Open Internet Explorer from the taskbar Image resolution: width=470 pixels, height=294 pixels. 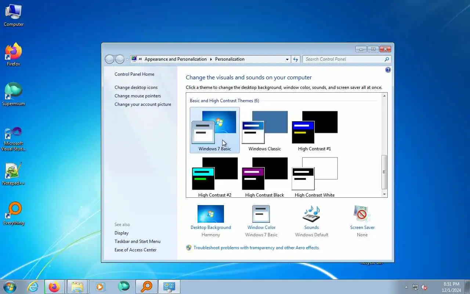point(33,287)
